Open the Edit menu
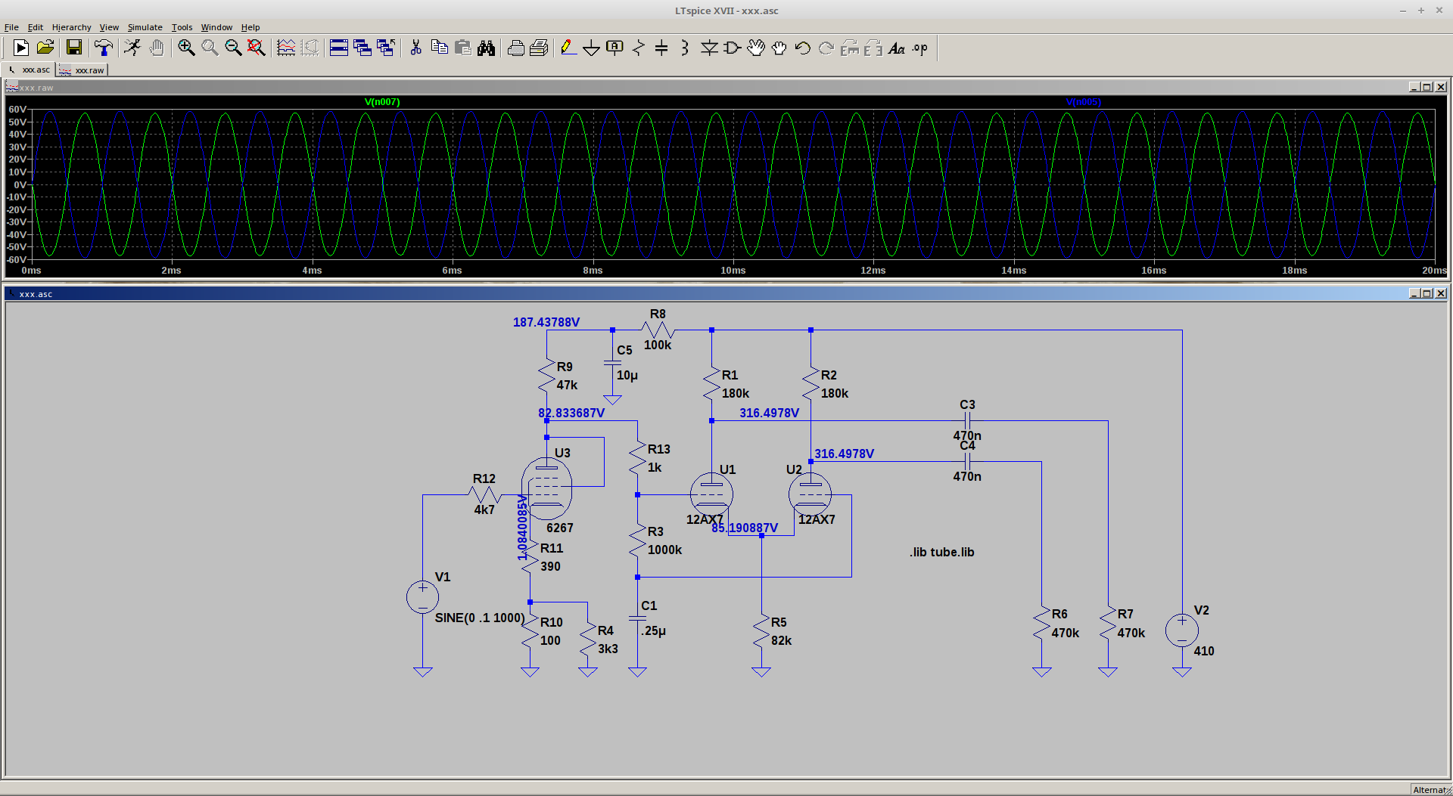Viewport: 1453px width, 796px height. [36, 27]
